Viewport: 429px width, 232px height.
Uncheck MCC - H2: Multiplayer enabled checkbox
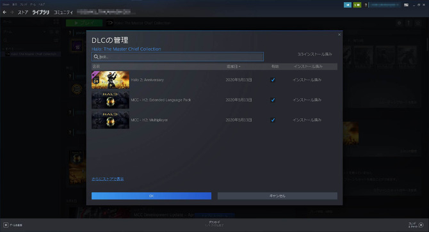pos(273,120)
